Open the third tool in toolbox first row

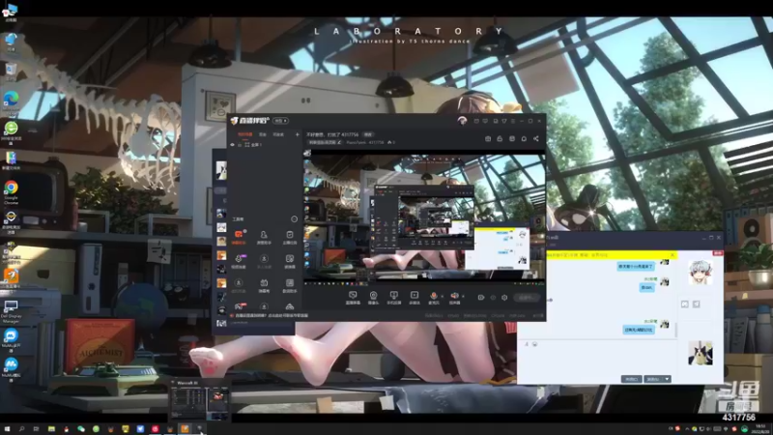[290, 237]
